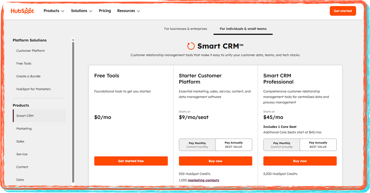This screenshot has height=193, width=370.
Task: Select Marketing in the Products sidebar
Action: (24, 128)
